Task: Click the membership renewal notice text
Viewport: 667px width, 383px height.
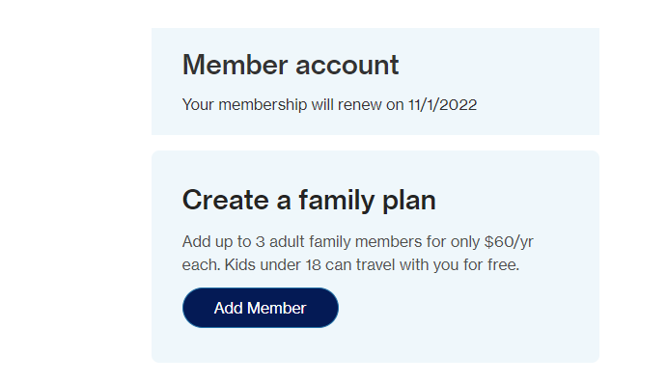Action: (x=330, y=104)
